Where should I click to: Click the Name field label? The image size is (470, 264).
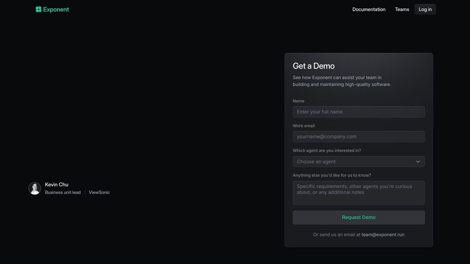[299, 101]
